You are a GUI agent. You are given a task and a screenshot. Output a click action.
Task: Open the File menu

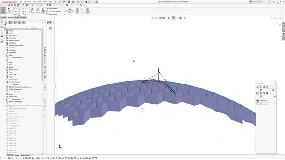pos(21,2)
